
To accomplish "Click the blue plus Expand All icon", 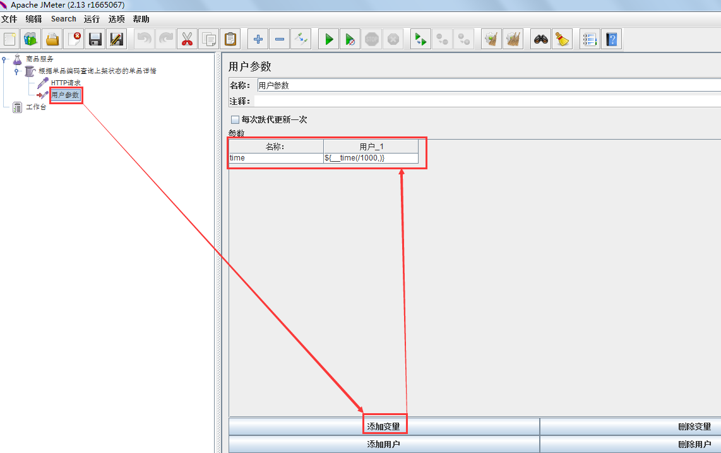I will coord(258,40).
